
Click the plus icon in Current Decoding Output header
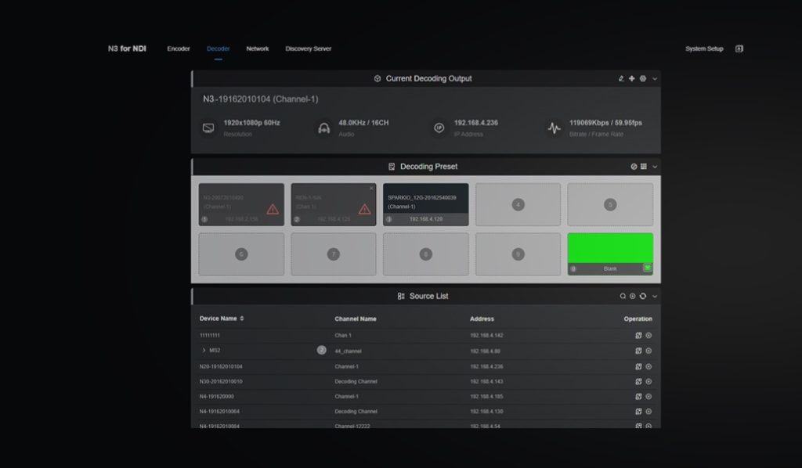[632, 79]
